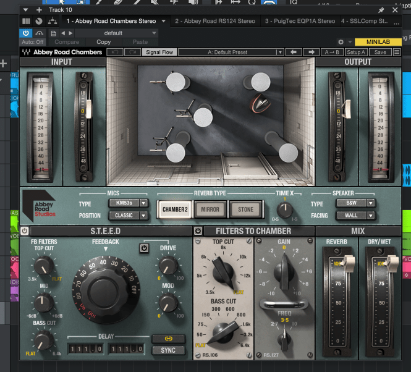
Task: Switch to PuigTec EQP1A Stereo tab
Action: [x=300, y=21]
